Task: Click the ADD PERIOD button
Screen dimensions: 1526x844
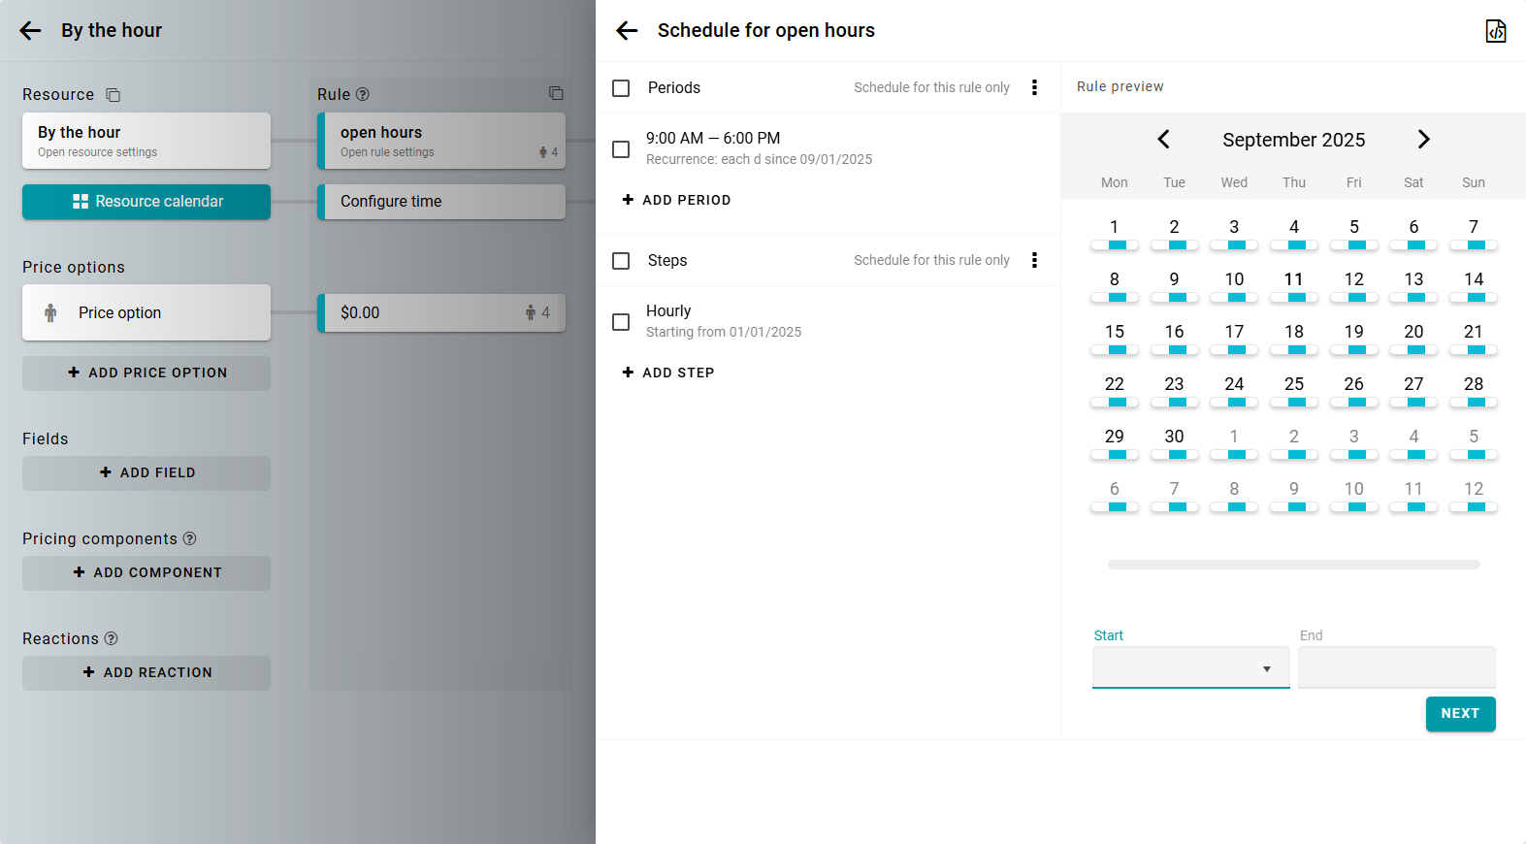Action: (677, 200)
